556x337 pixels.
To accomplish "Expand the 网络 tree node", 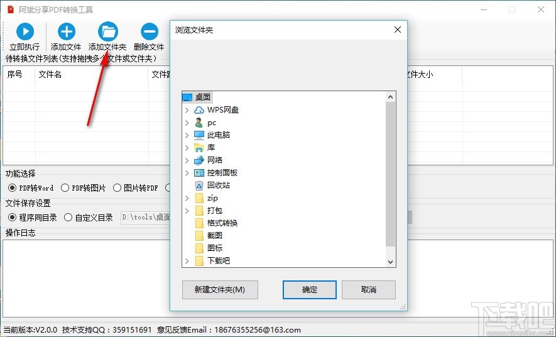I will click(x=187, y=160).
